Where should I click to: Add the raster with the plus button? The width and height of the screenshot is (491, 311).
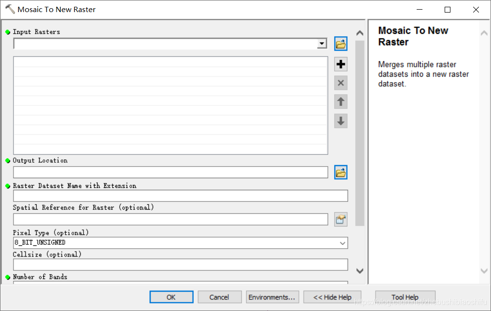coord(341,64)
